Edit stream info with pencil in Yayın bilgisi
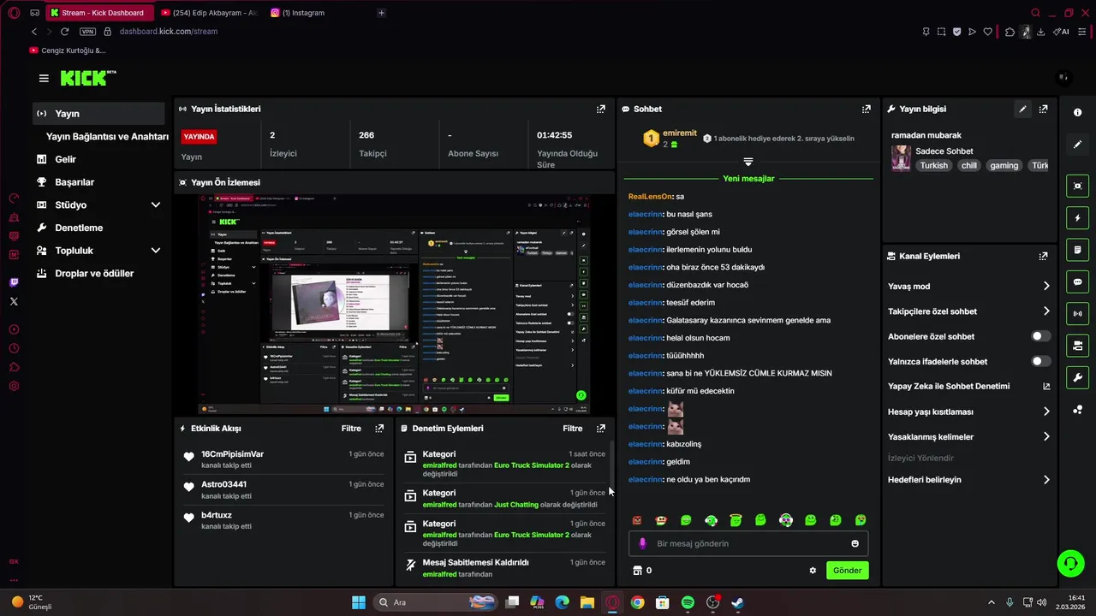The width and height of the screenshot is (1096, 616). coord(1022,109)
